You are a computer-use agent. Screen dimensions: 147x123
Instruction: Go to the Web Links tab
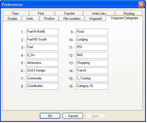point(99,13)
